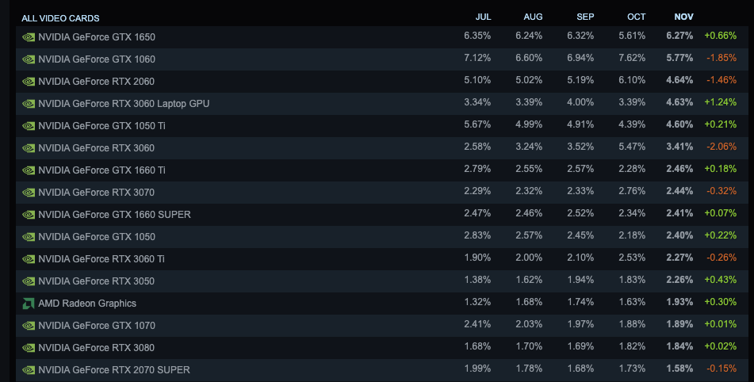Click the NVIDIA logo beside RTX 3080
The height and width of the screenshot is (382, 754).
click(x=29, y=347)
